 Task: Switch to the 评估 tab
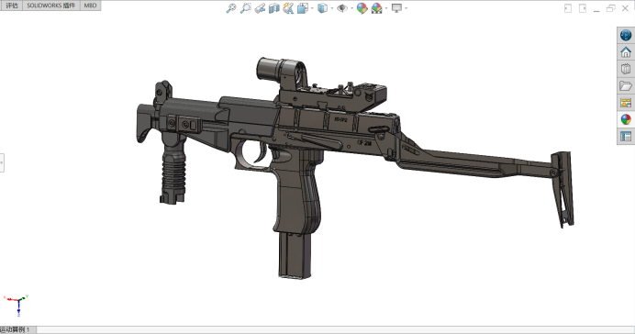[11, 6]
